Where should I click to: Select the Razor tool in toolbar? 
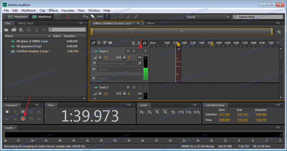point(93,17)
